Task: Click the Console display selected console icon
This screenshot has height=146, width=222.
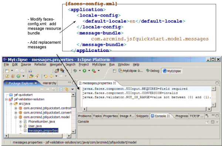Action: point(213,122)
